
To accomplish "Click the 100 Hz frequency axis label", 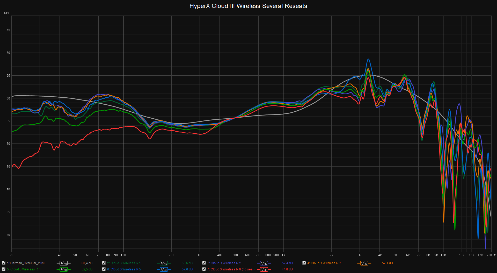I will click(x=123, y=255).
